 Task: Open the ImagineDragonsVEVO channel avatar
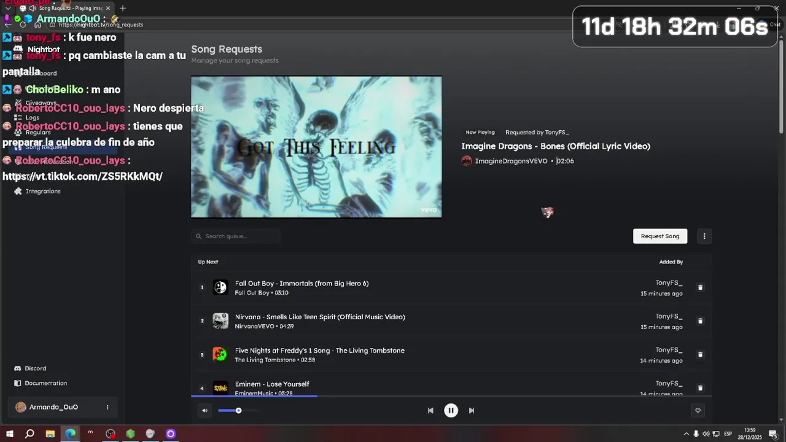(467, 161)
